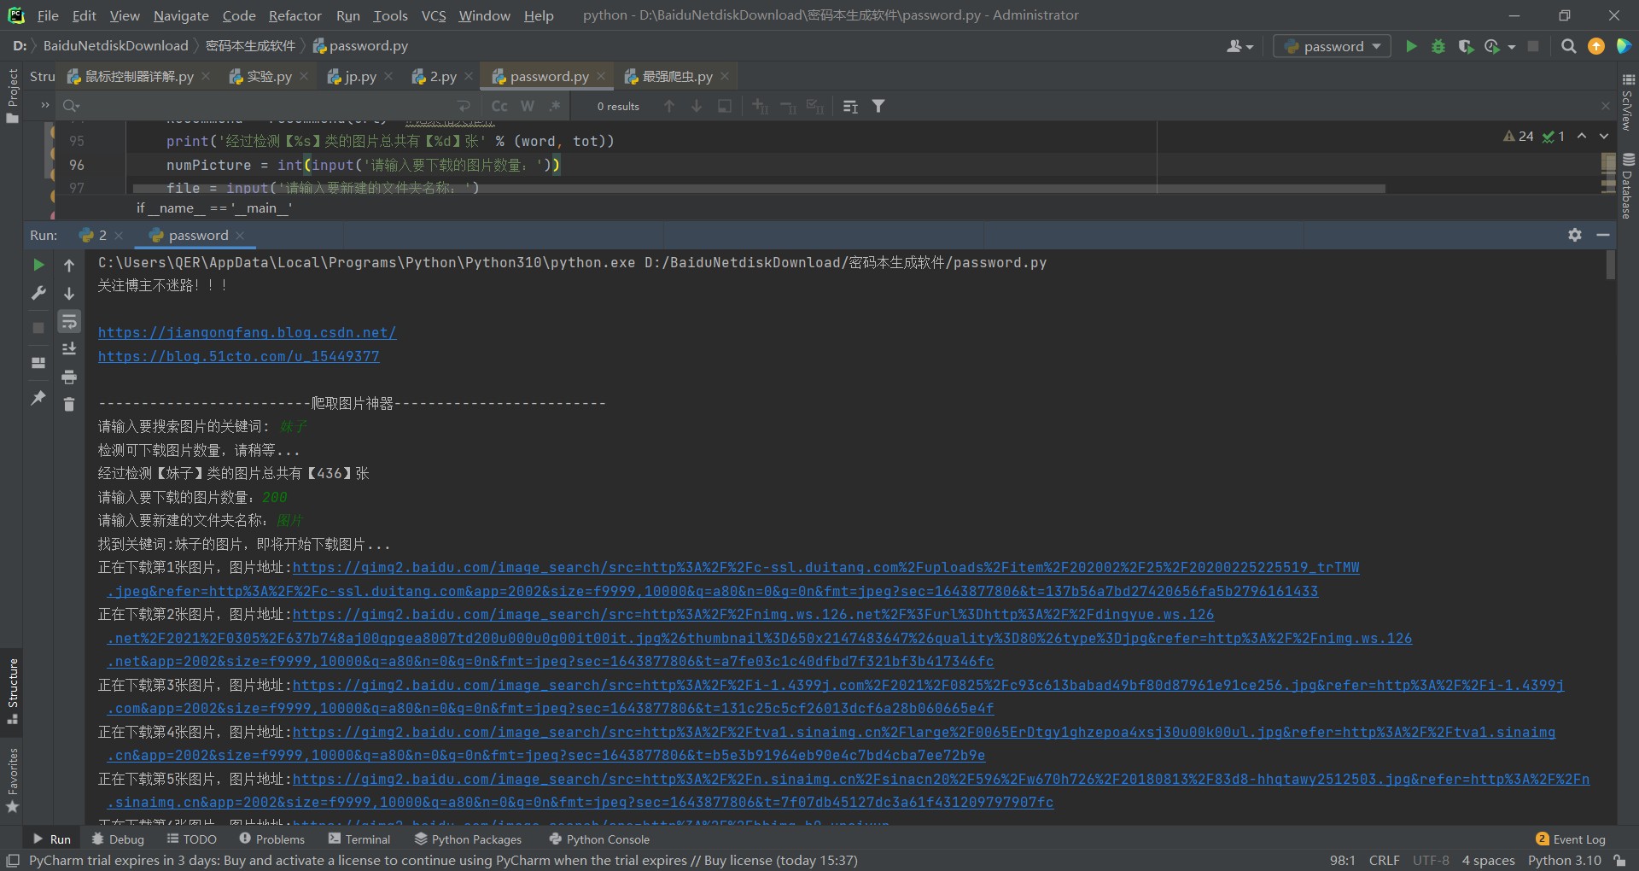Pin the current run tab
The width and height of the screenshot is (1639, 871).
(x=38, y=398)
